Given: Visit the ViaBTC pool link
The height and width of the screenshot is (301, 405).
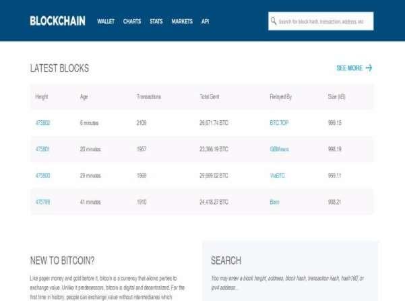Looking at the screenshot, I should coord(277,175).
